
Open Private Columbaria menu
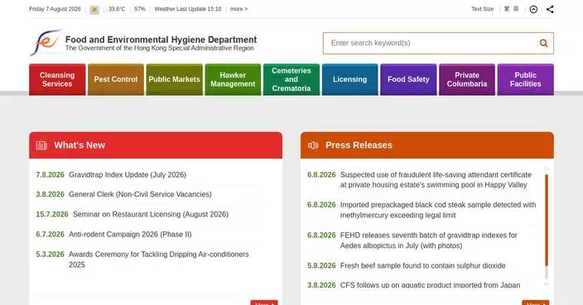point(467,79)
